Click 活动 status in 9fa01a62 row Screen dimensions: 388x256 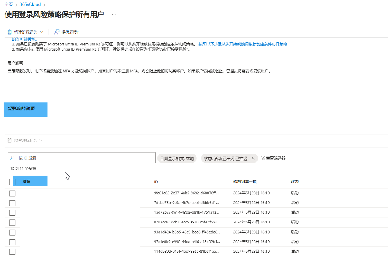point(295,193)
